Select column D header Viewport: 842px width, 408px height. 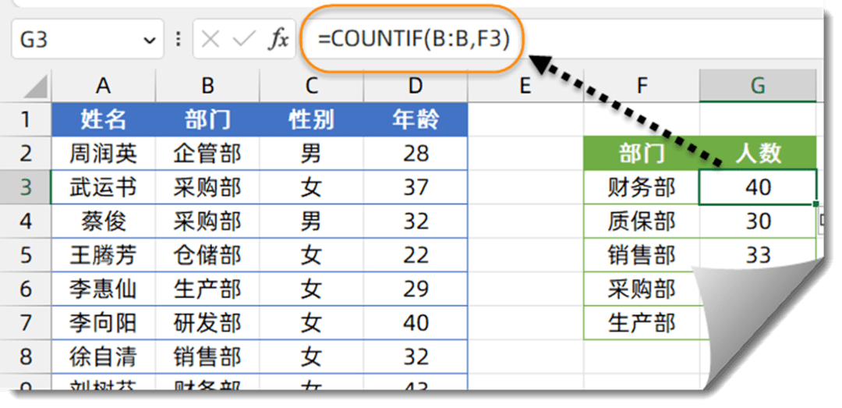(416, 86)
